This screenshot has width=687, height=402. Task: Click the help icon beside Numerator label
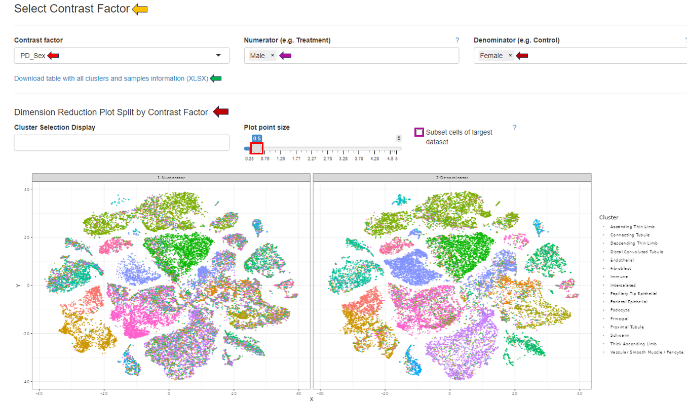[457, 40]
